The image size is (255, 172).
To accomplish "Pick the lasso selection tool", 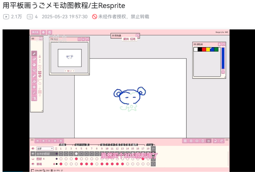I will tap(34, 70).
